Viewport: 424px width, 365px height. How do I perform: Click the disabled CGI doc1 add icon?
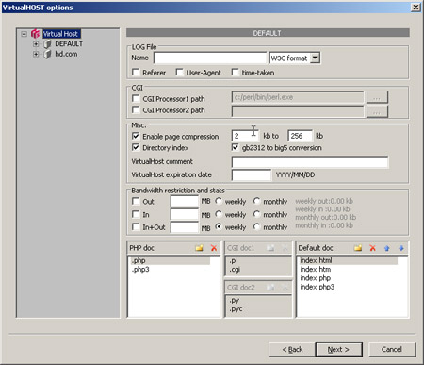click(x=270, y=248)
